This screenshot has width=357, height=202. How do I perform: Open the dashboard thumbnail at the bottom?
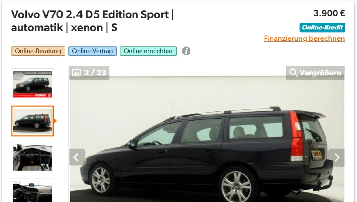point(33,190)
